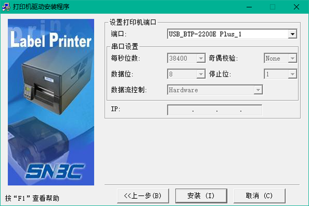Click the 数据流控制: label
This screenshot has height=206, width=309.
(x=129, y=90)
